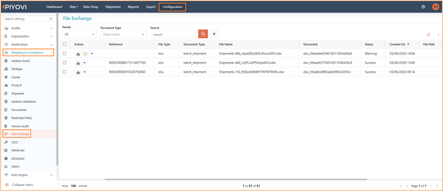This screenshot has width=443, height=191.
Task: Download file for BID639083816526792840
Action: pos(78,72)
